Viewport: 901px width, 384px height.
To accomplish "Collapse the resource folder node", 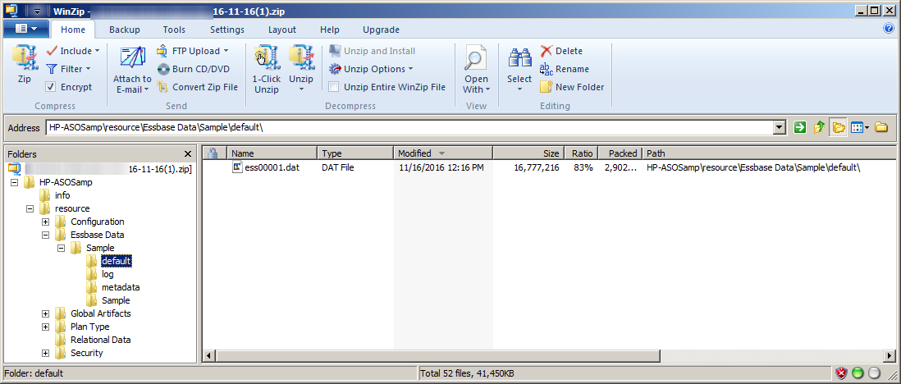I will [x=30, y=208].
